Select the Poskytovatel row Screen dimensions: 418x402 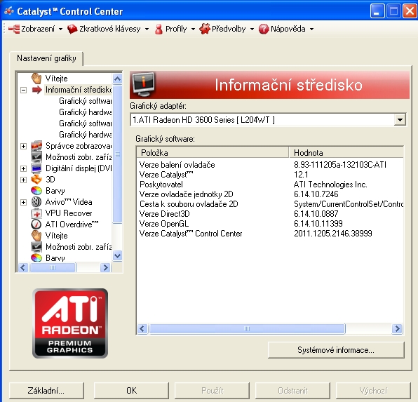(270, 185)
